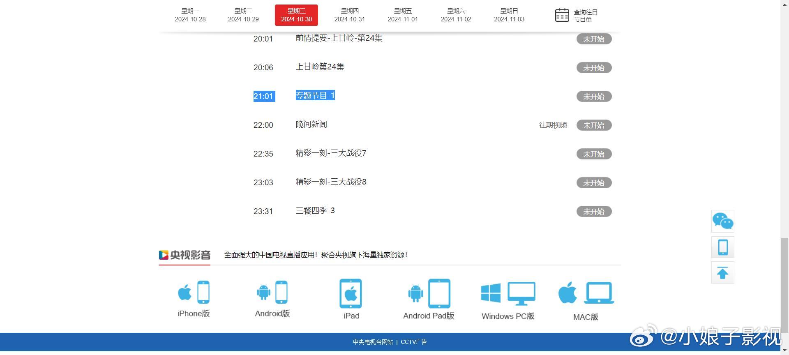
Task: Click the Android Pad版 download icon
Action: pyautogui.click(x=429, y=293)
